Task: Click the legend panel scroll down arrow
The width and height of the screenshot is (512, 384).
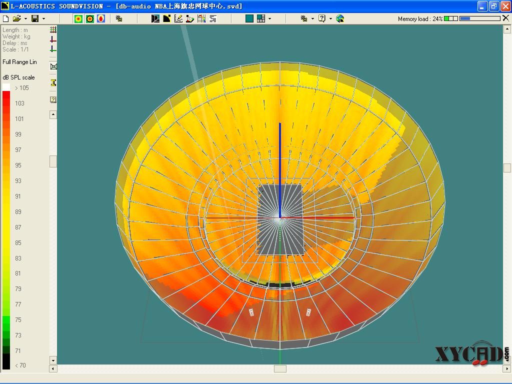Action: point(53,360)
